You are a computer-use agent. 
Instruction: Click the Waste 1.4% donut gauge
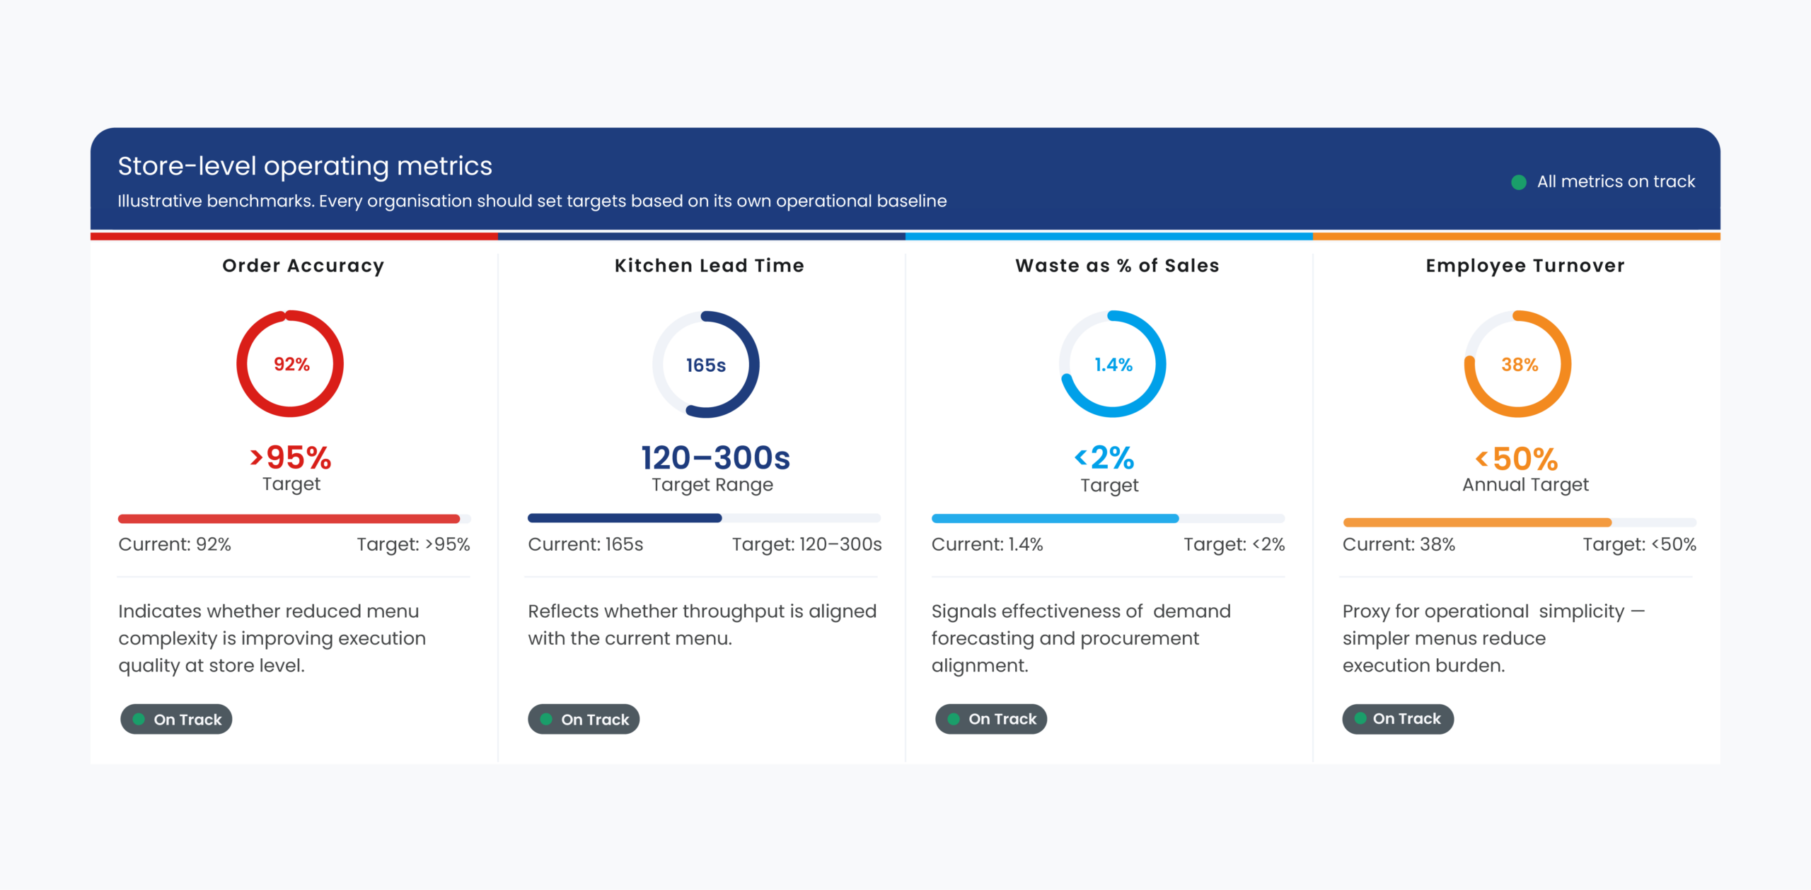pos(1113,364)
